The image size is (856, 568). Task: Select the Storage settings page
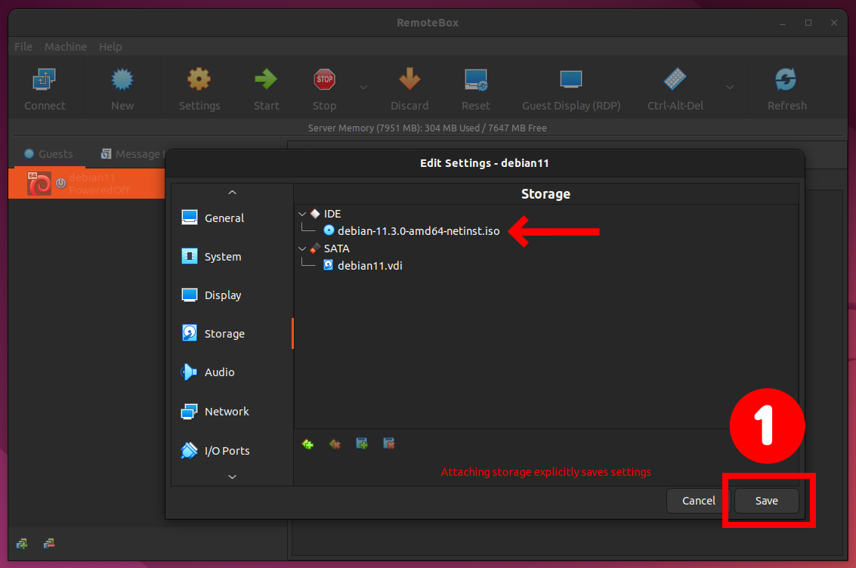coord(231,333)
